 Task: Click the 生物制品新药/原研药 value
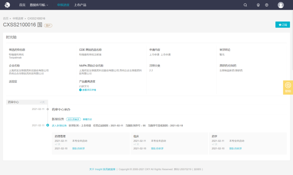(231, 71)
